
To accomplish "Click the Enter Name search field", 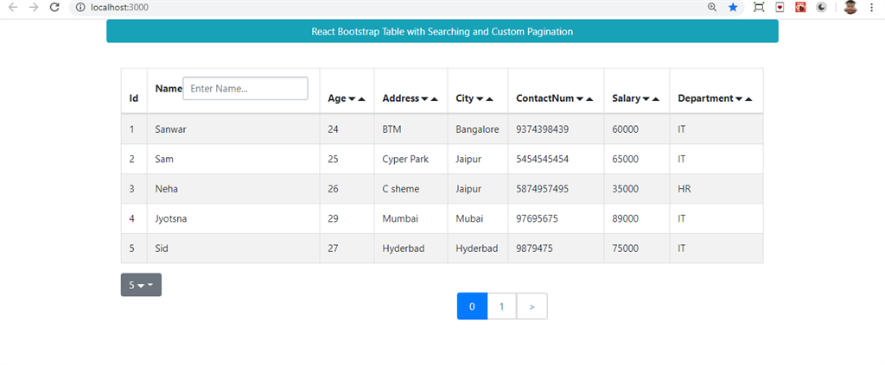I will coord(245,88).
